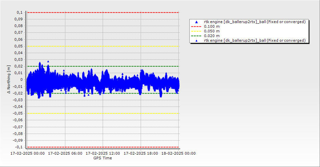Click the y-axis tick label 0,05
This screenshot has width=320, height=167.
pos(19,46)
